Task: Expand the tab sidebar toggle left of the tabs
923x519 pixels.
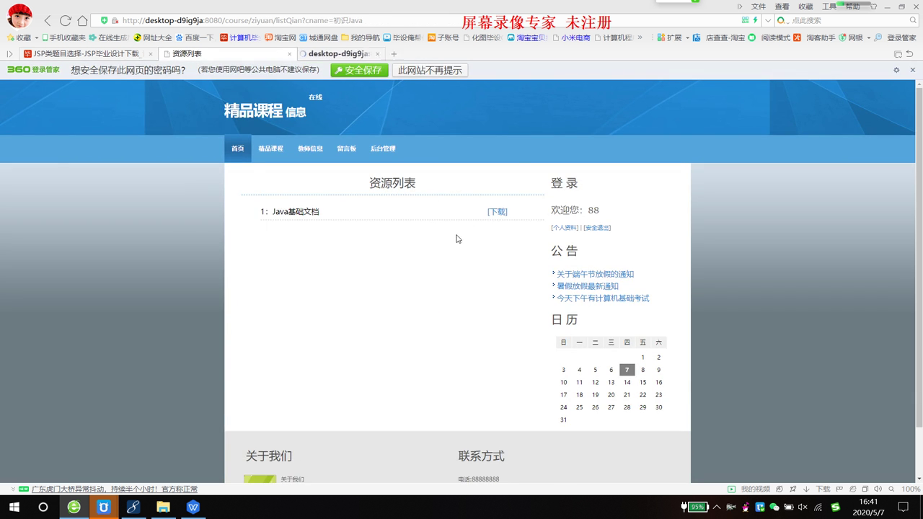Action: coord(9,54)
